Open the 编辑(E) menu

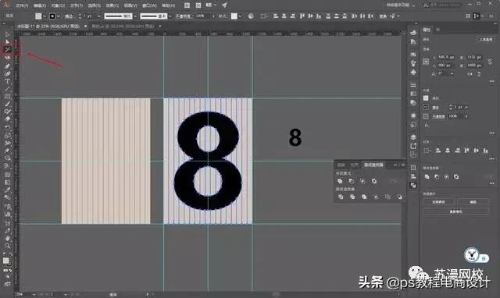40,5
